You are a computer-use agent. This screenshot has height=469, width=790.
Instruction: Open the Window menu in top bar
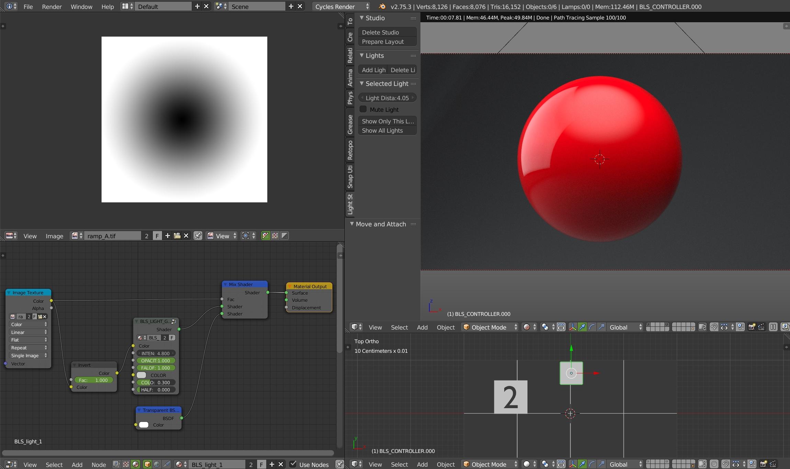tap(81, 7)
